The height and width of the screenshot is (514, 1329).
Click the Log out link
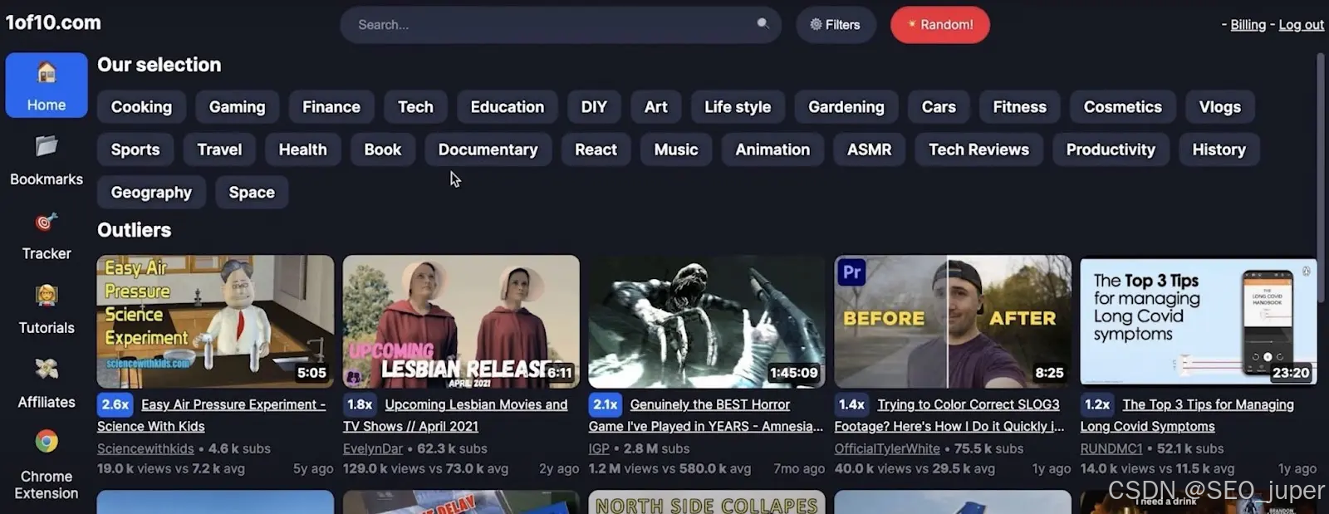[x=1302, y=25]
